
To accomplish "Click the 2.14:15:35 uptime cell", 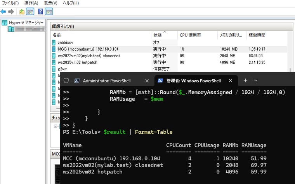I will tap(257, 62).
